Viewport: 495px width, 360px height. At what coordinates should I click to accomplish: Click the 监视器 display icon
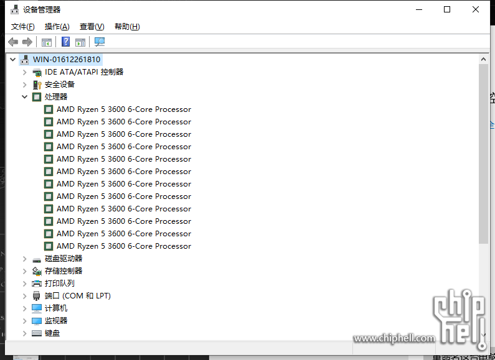[x=37, y=321]
